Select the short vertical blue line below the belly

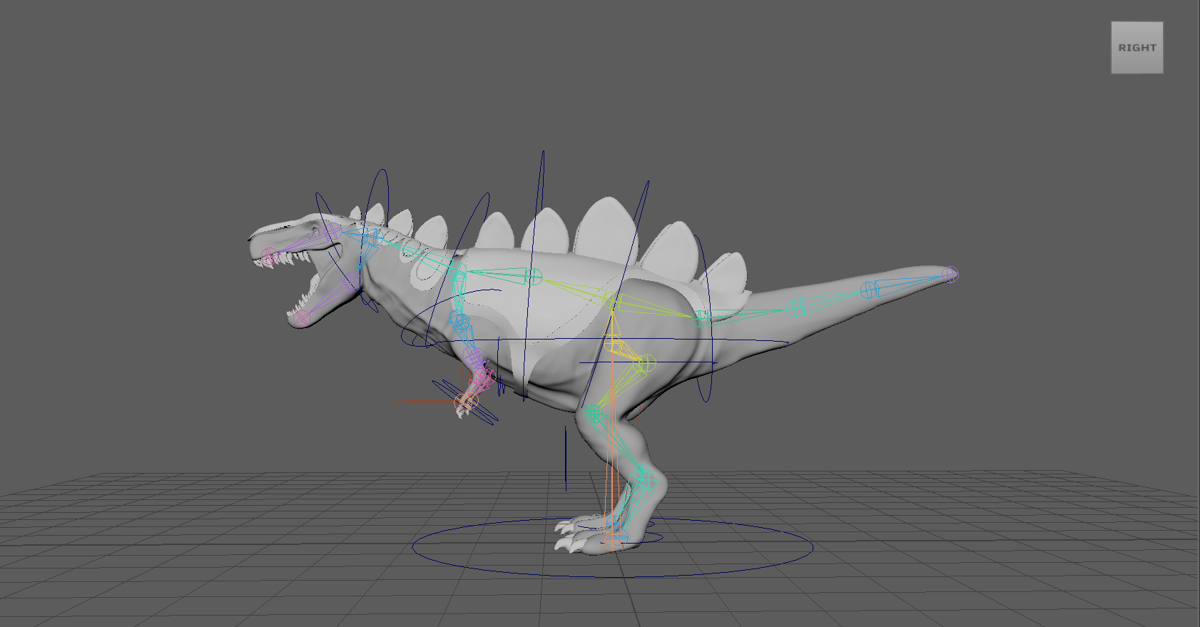pyautogui.click(x=566, y=457)
